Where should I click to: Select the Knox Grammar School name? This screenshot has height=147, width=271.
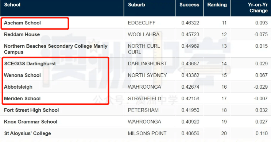[x=31, y=122]
